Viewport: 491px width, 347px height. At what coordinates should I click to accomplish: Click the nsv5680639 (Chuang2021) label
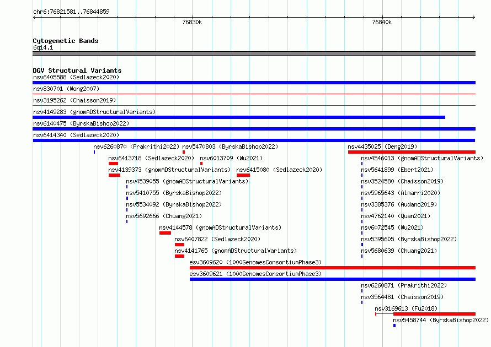(399, 251)
